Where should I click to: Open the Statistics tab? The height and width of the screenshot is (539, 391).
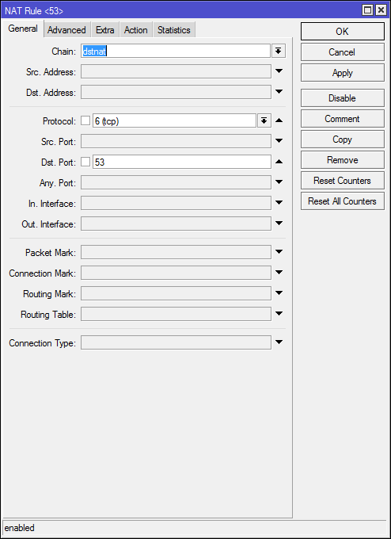173,30
